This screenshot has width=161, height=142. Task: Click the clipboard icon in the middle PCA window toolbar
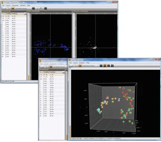coord(46,67)
